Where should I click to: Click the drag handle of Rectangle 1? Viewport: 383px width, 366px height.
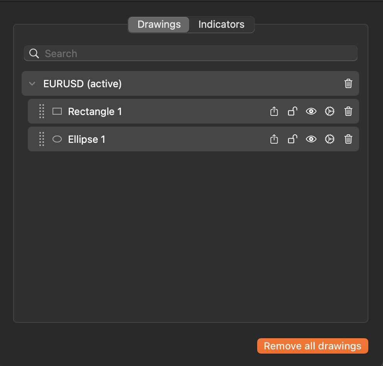pyautogui.click(x=42, y=112)
